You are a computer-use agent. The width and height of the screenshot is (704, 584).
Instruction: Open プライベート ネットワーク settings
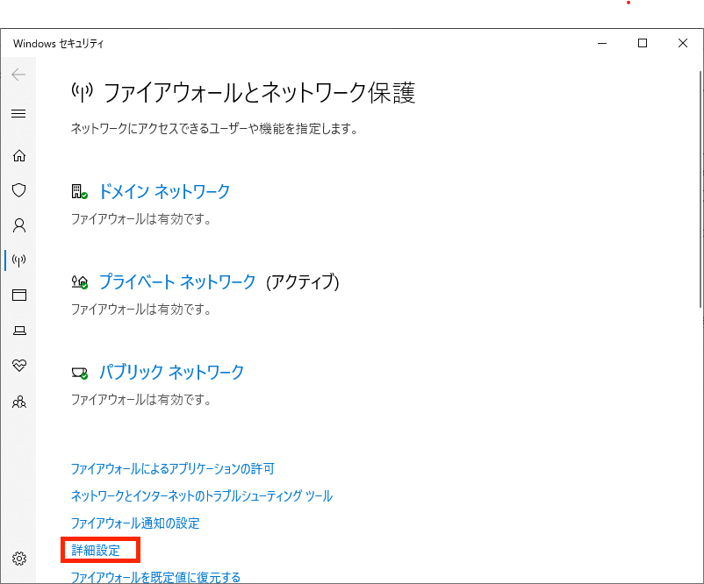177,281
